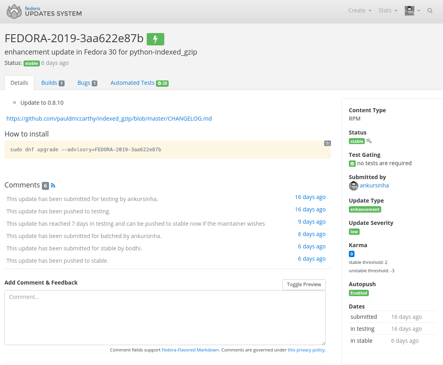Click the 'How to install' heading

27,134
